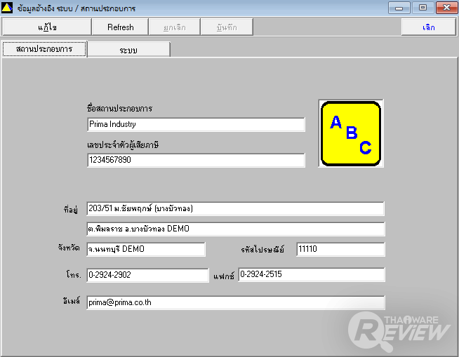The image size is (459, 357).
Task: Click the phone field 0-2924-2902
Action: [x=148, y=275]
